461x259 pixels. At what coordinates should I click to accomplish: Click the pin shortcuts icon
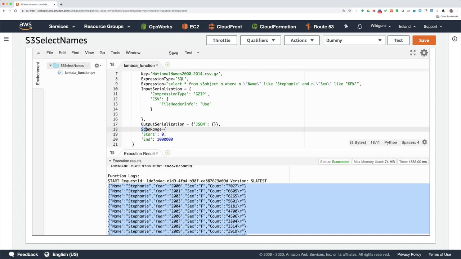coord(346,27)
